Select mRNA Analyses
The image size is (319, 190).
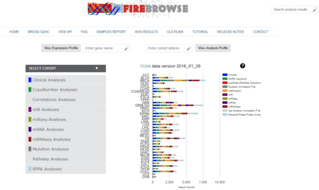pos(66,130)
